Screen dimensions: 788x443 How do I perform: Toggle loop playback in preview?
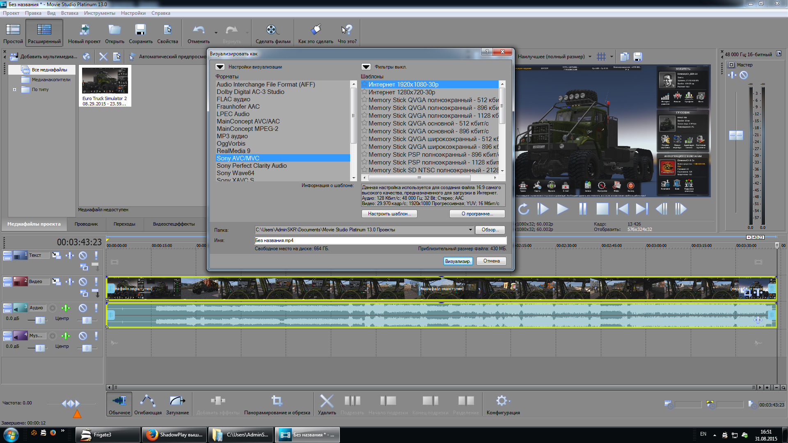[x=523, y=209]
